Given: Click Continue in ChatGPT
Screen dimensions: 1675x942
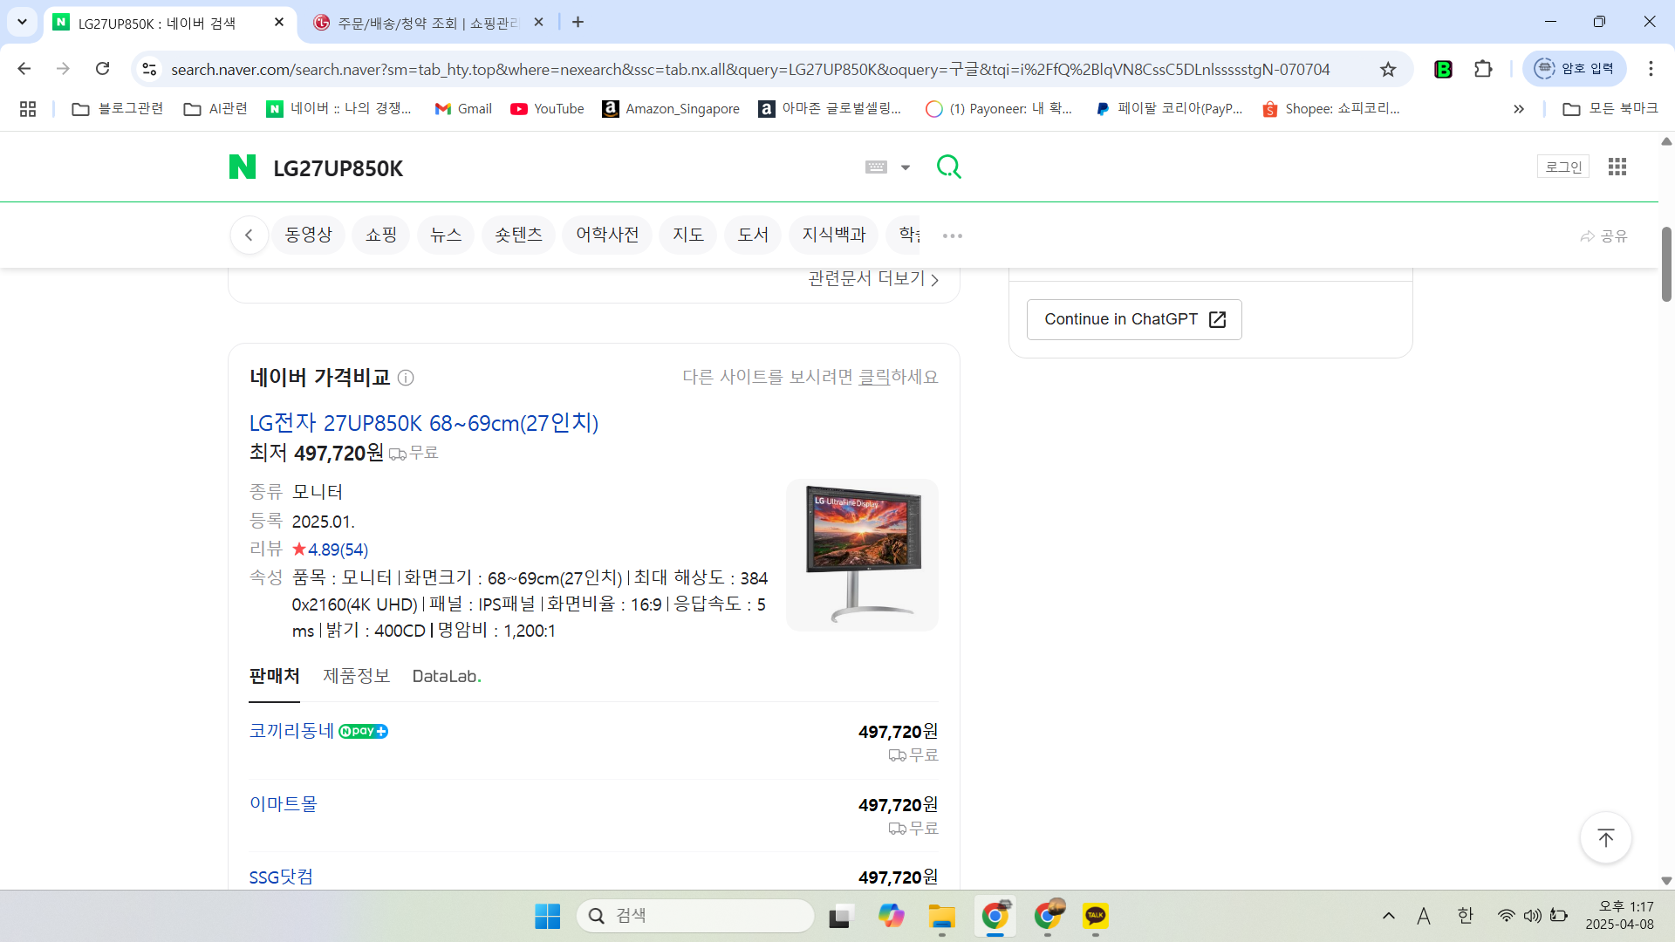Looking at the screenshot, I should (1133, 319).
